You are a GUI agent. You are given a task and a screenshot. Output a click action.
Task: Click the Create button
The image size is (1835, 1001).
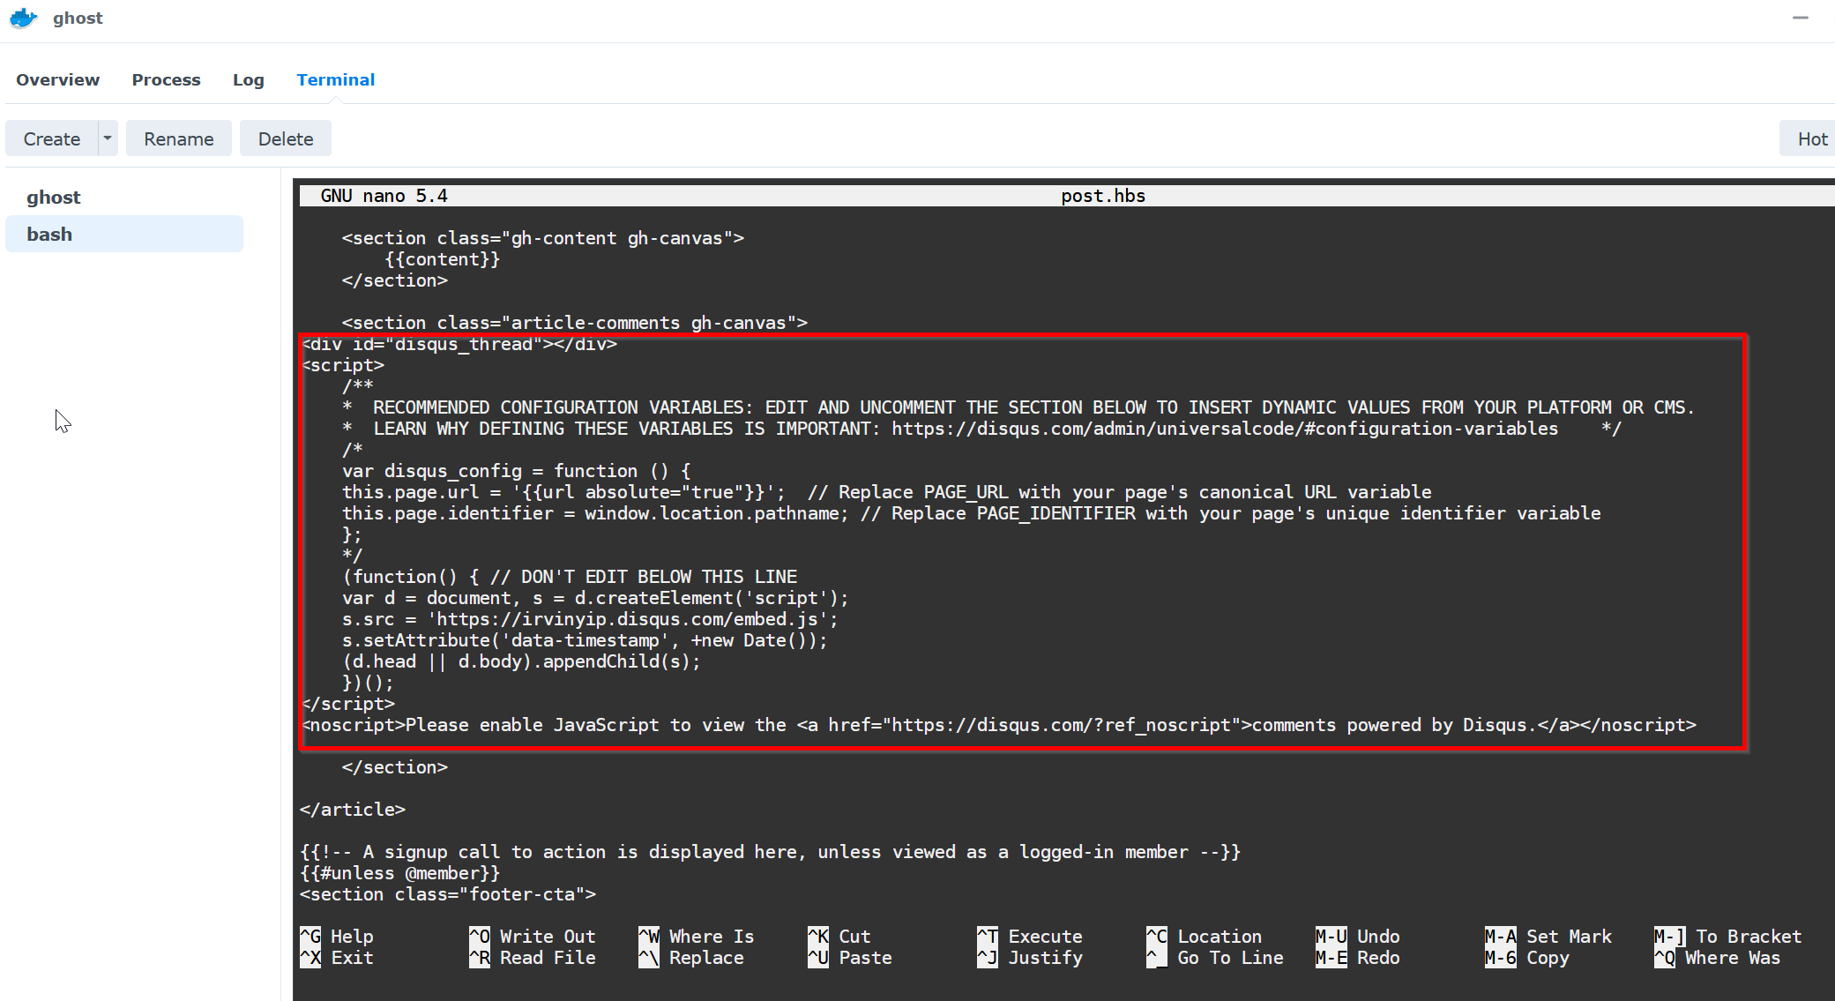[50, 138]
